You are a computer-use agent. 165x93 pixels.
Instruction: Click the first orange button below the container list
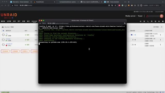point(5,51)
